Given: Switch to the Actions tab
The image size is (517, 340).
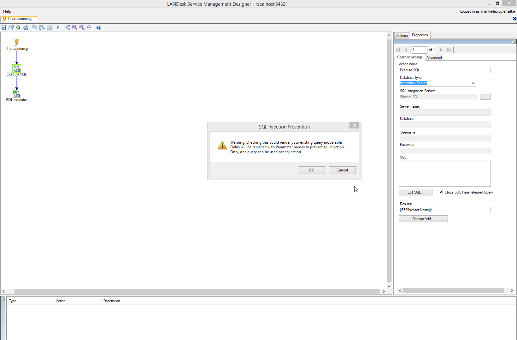Looking at the screenshot, I should pyautogui.click(x=401, y=35).
